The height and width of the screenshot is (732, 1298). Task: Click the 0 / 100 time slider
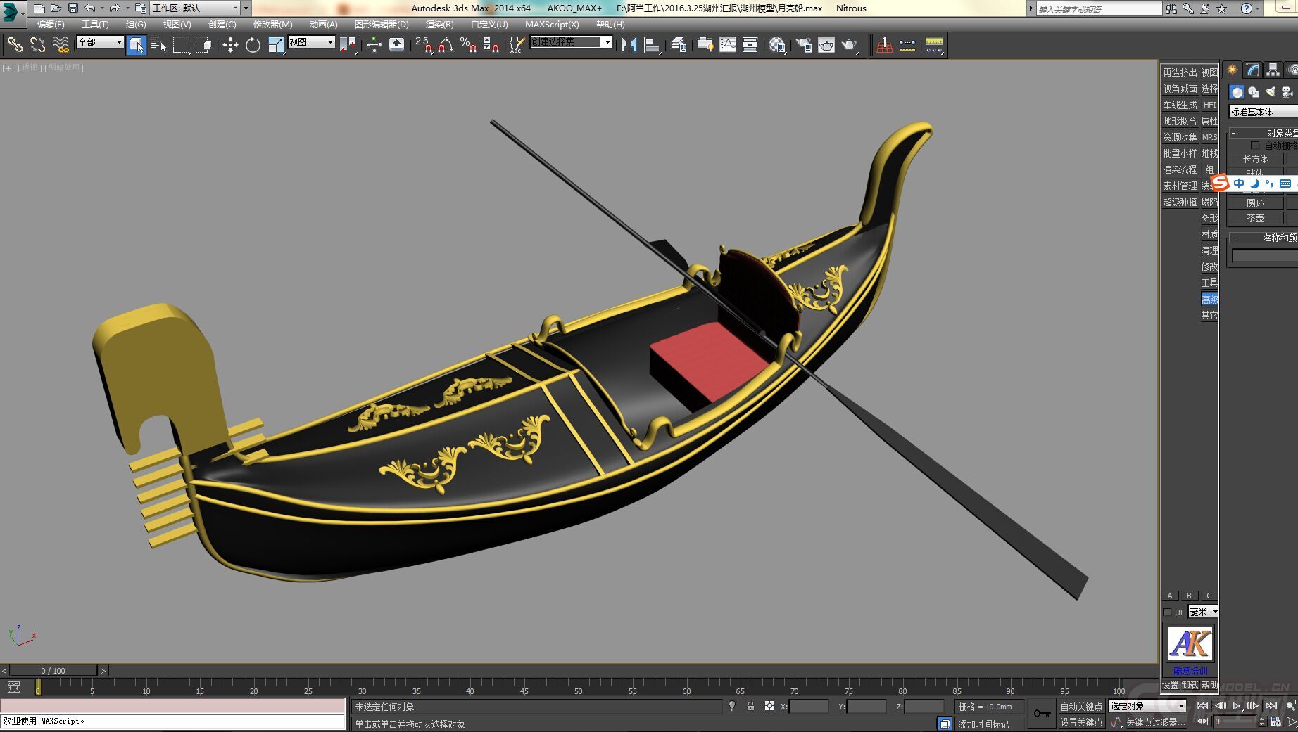53,671
